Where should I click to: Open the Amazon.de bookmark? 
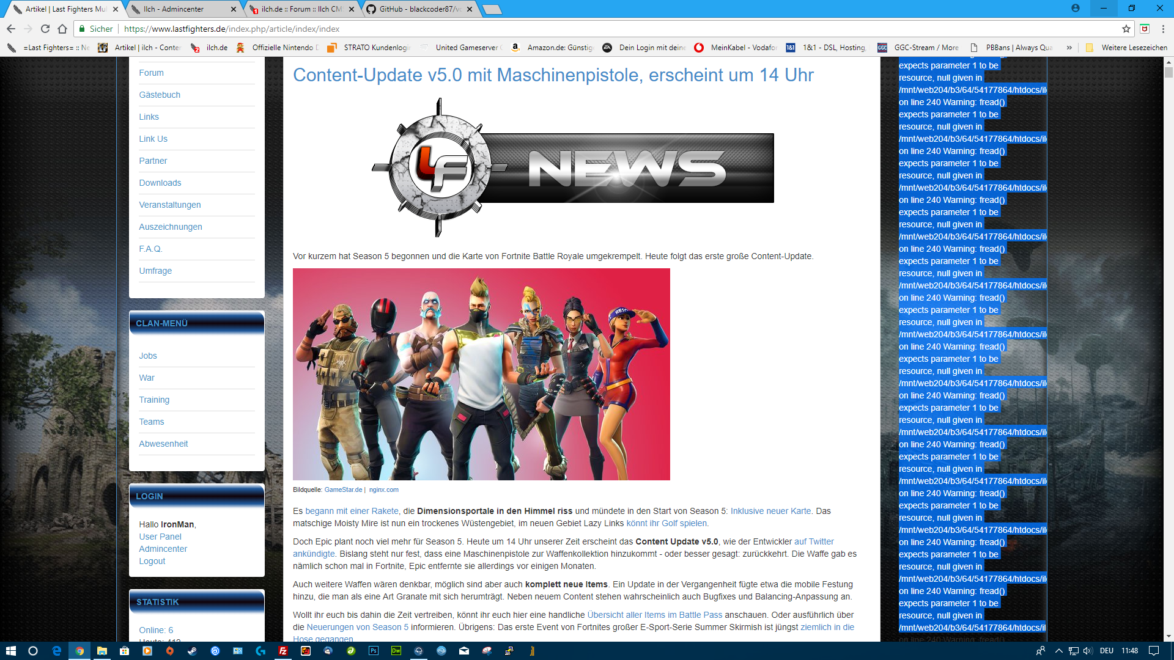click(x=552, y=48)
